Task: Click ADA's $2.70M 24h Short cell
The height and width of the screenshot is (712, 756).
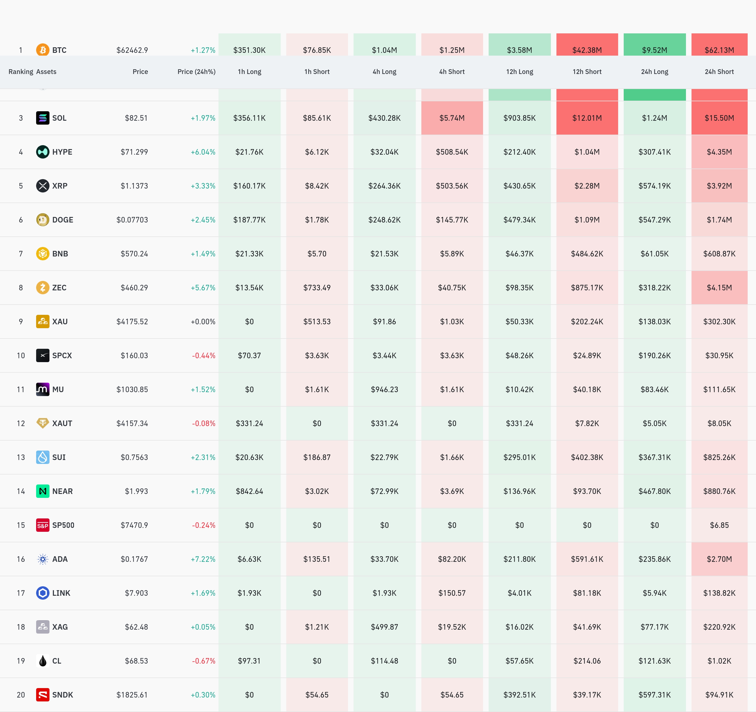Action: [719, 559]
